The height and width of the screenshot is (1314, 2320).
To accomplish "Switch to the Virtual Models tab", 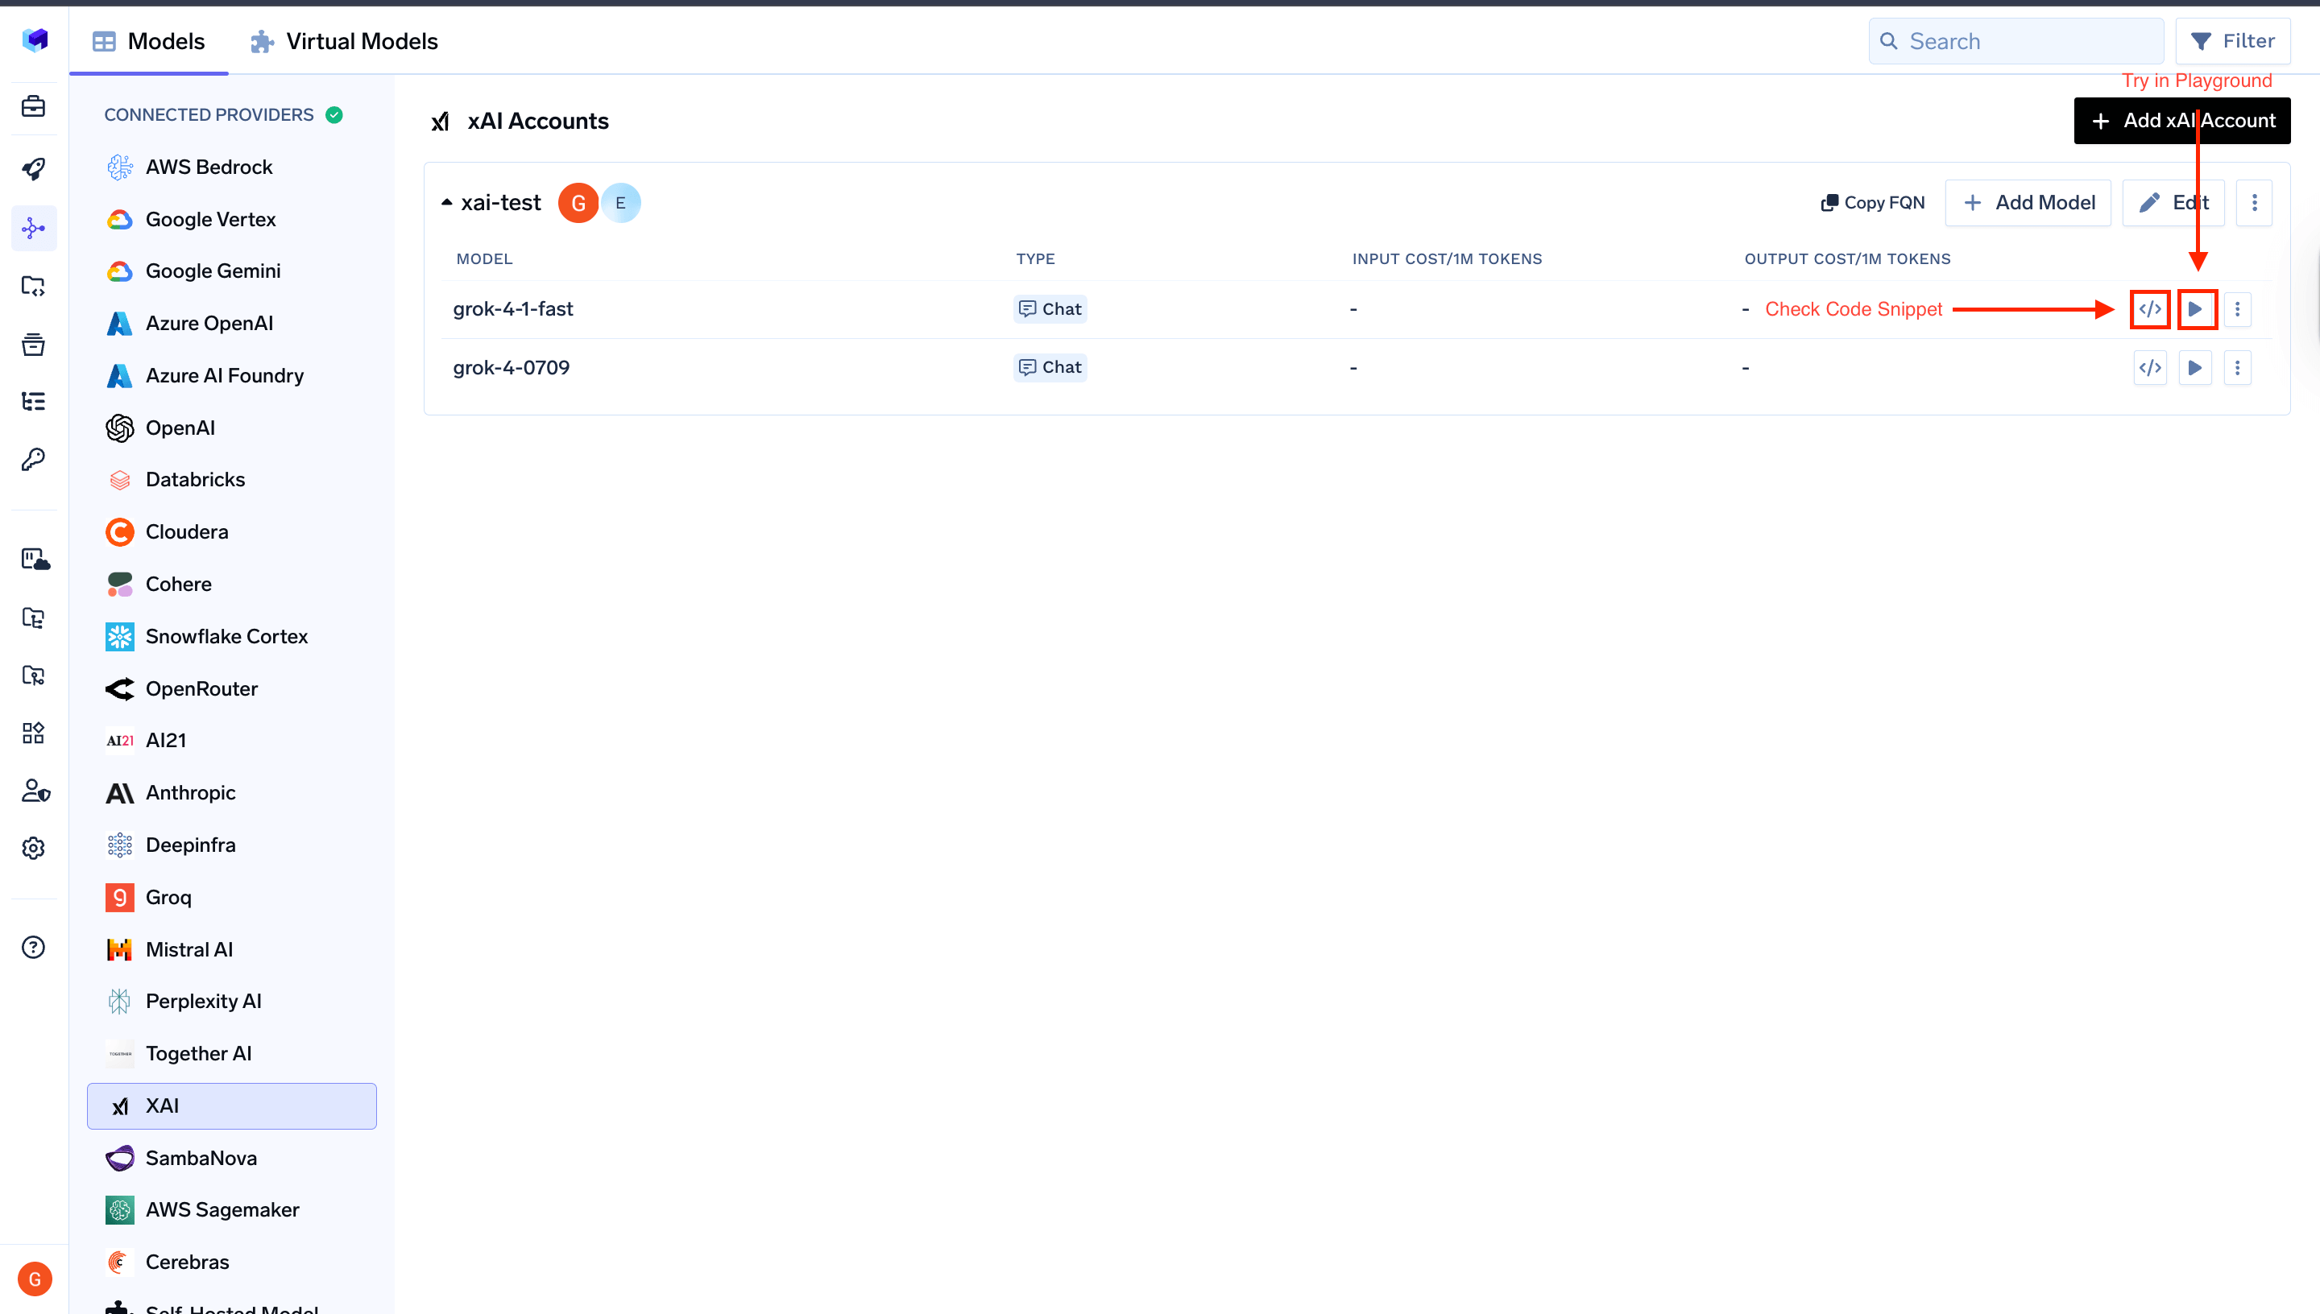I will [x=343, y=40].
